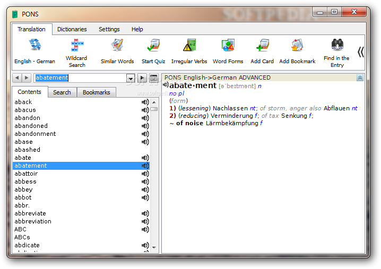381x269 pixels.
Task: Go forward to next entry
Action: click(x=27, y=78)
